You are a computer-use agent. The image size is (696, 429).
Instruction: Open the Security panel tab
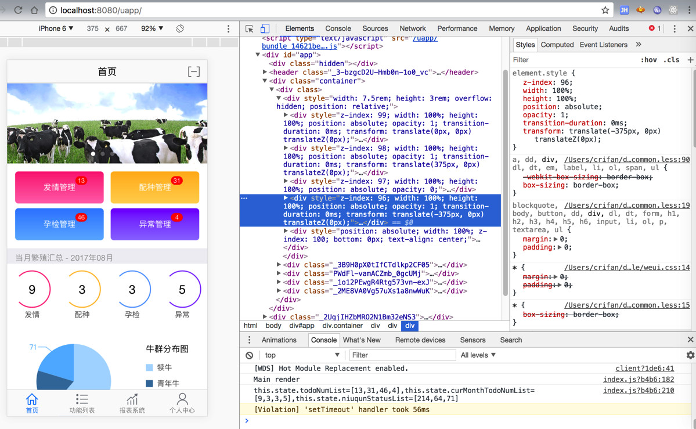[x=585, y=28]
